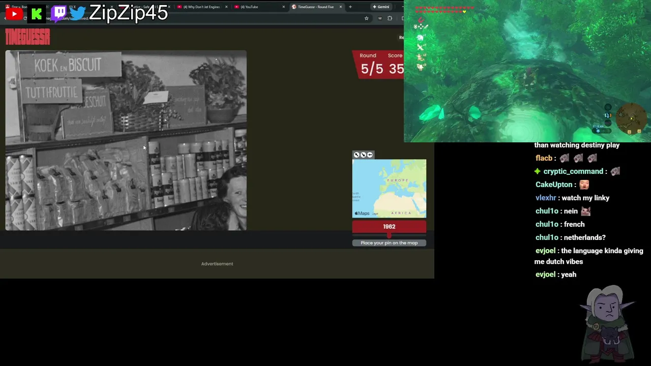Screen dimensions: 651x366
Task: Click chat username flacb
Action: [x=544, y=158]
